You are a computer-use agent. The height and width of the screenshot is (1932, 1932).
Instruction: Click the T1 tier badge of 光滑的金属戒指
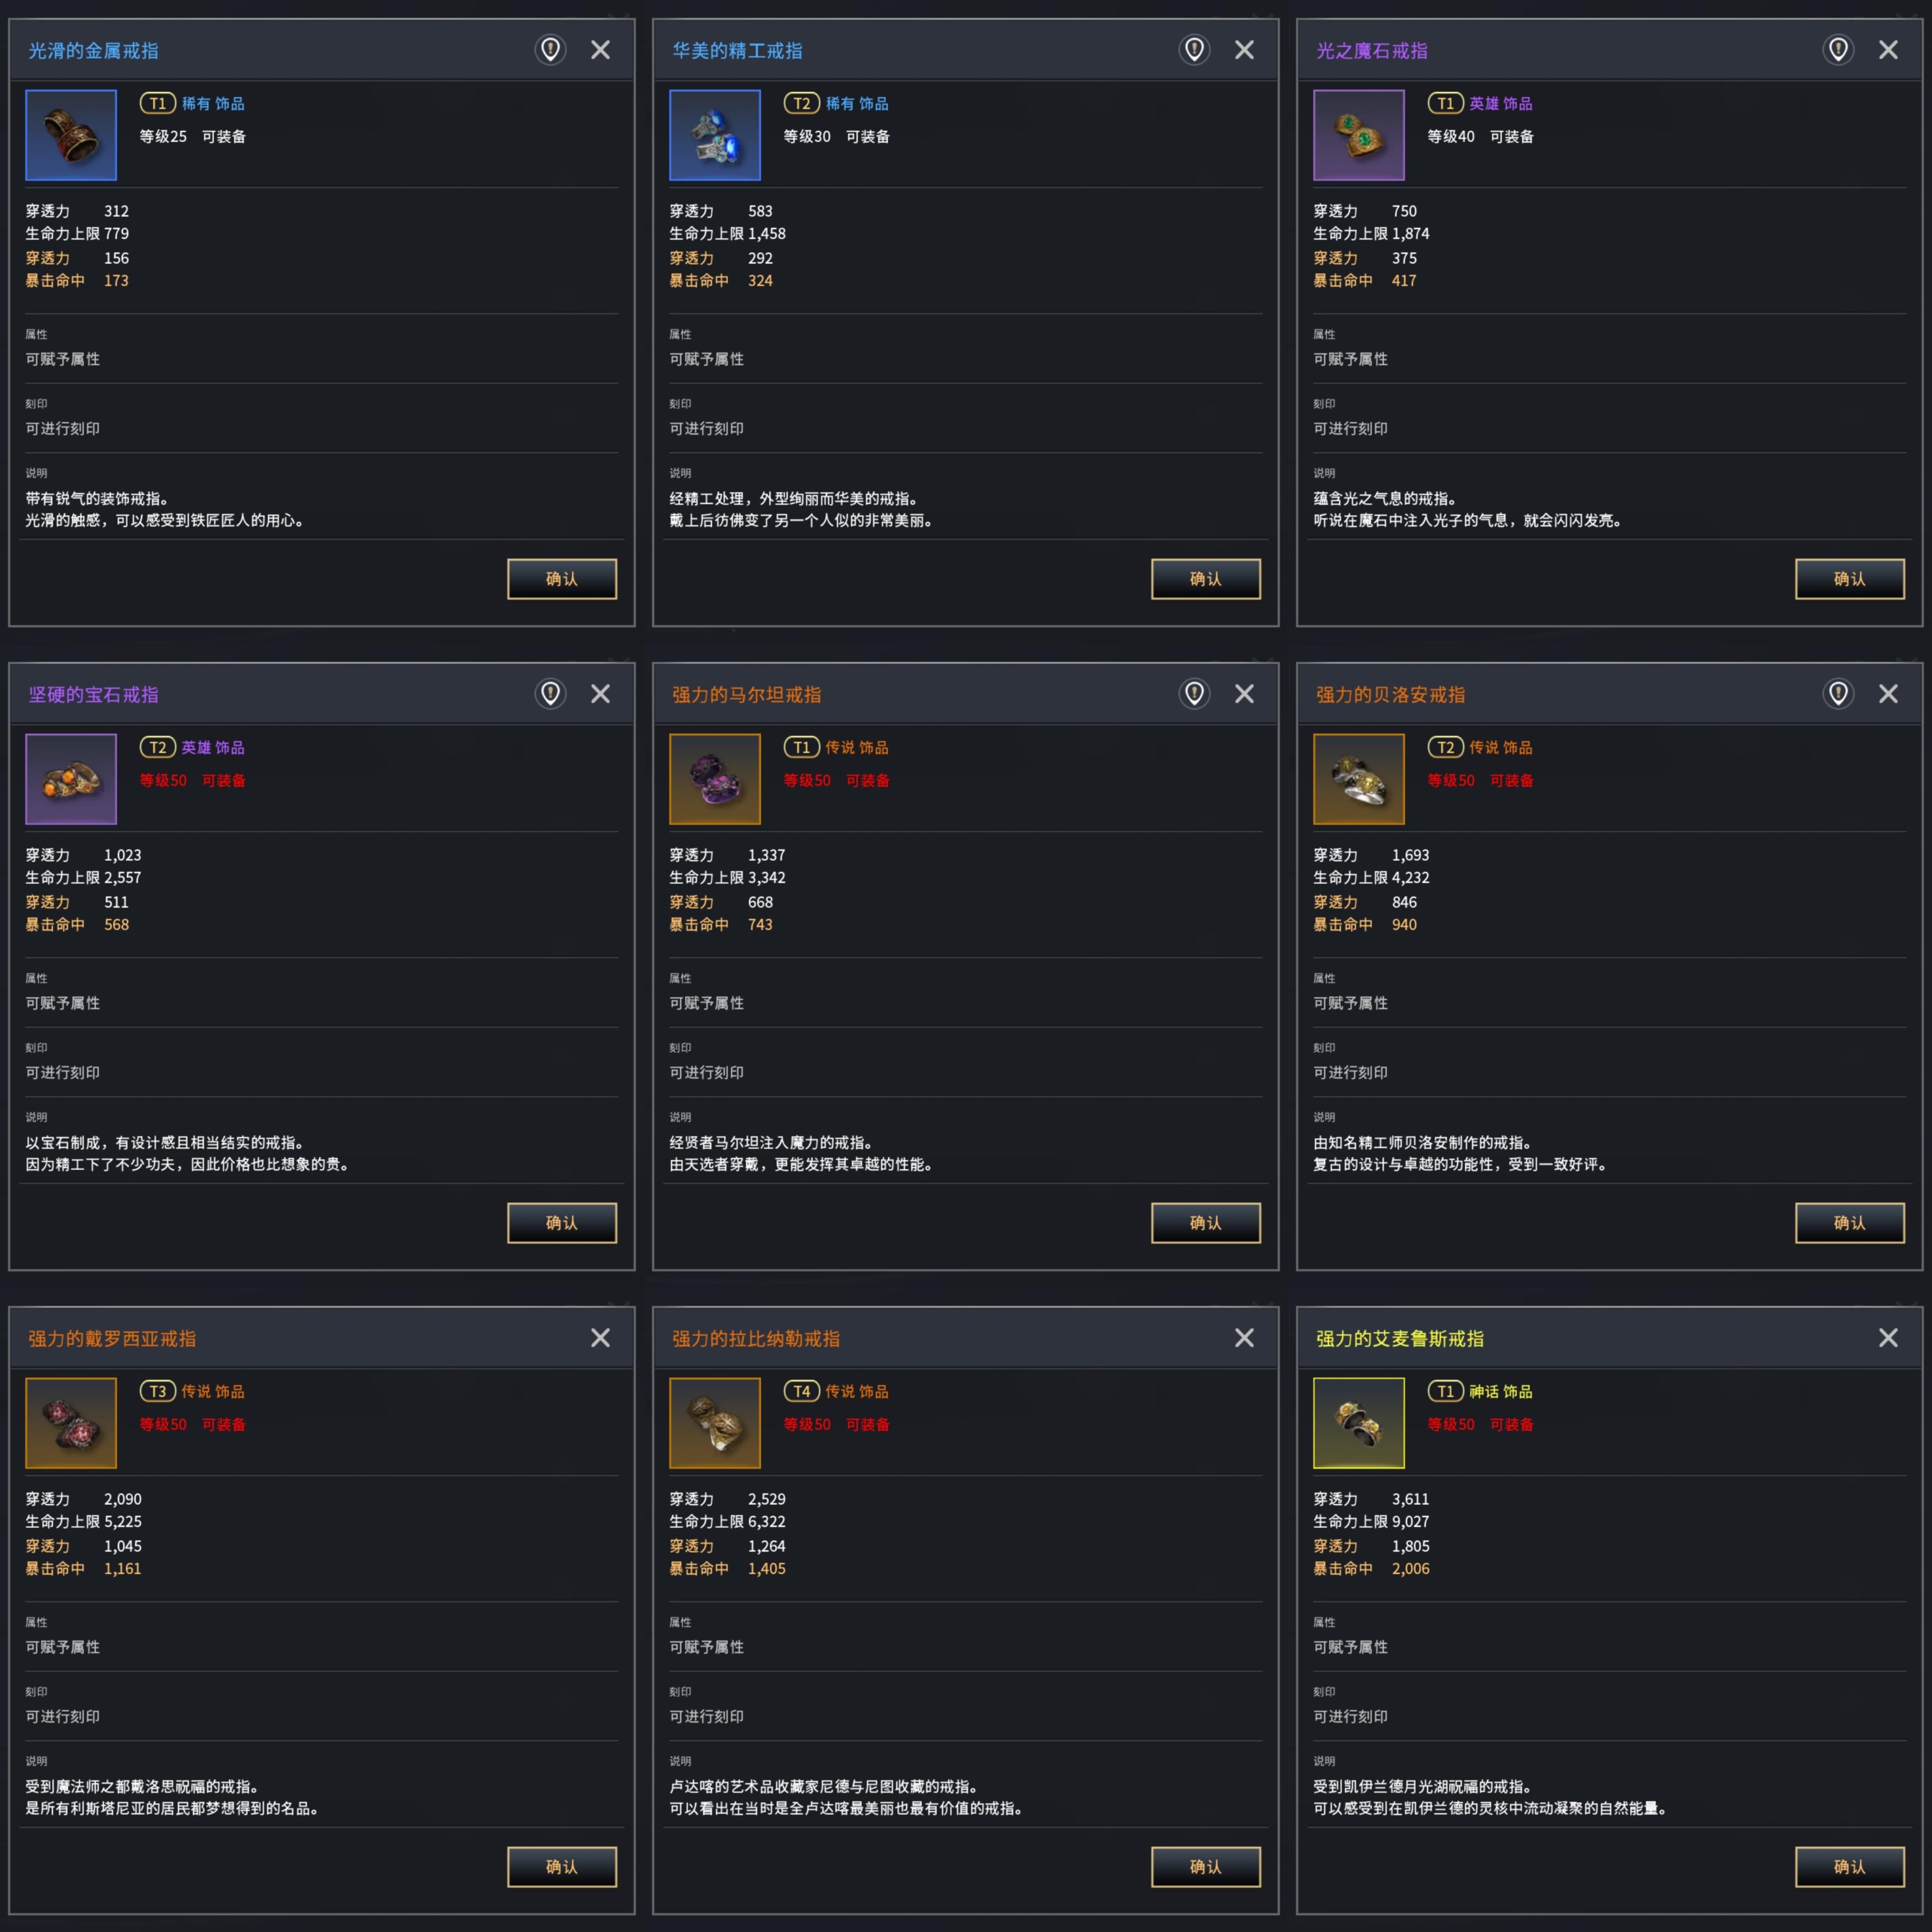coord(158,104)
